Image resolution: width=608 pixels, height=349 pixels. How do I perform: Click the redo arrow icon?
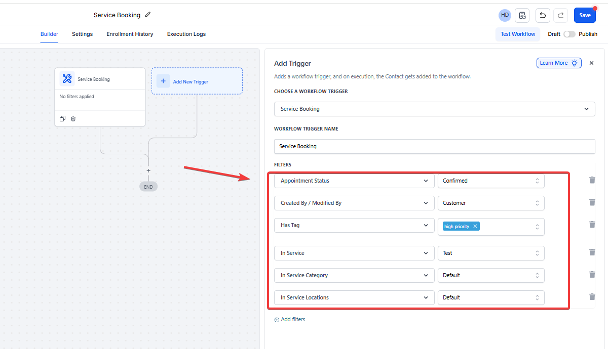pos(560,15)
